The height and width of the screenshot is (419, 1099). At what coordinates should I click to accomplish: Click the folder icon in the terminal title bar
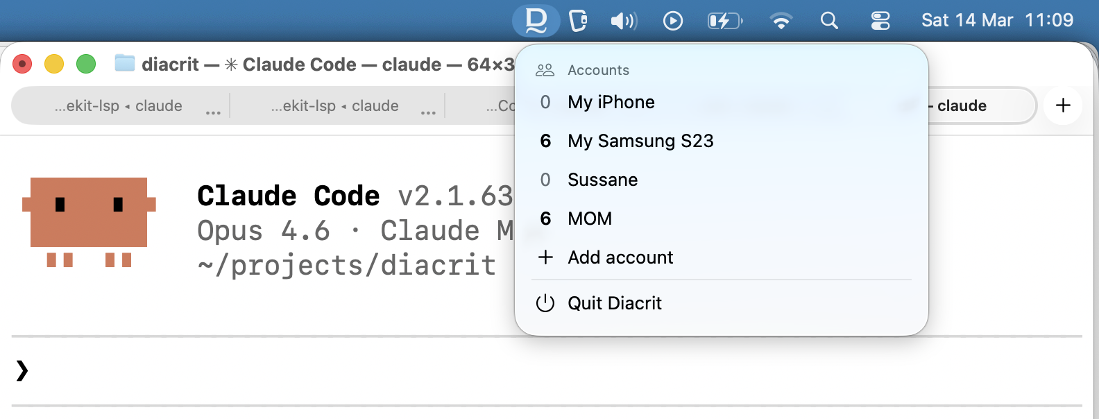[124, 64]
